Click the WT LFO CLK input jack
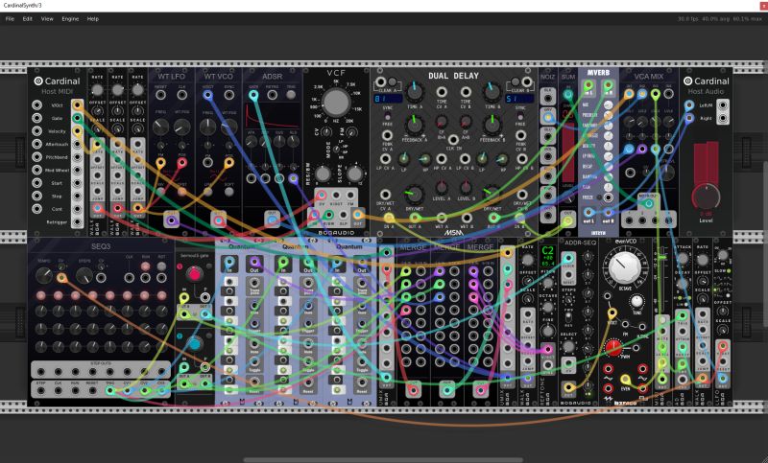The height and width of the screenshot is (463, 768). (181, 95)
